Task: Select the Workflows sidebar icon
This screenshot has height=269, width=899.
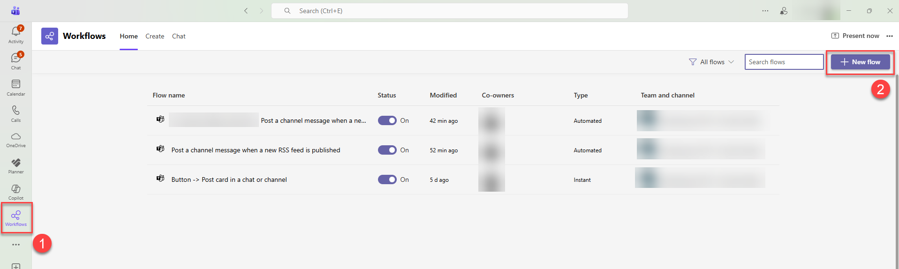Action: [16, 218]
